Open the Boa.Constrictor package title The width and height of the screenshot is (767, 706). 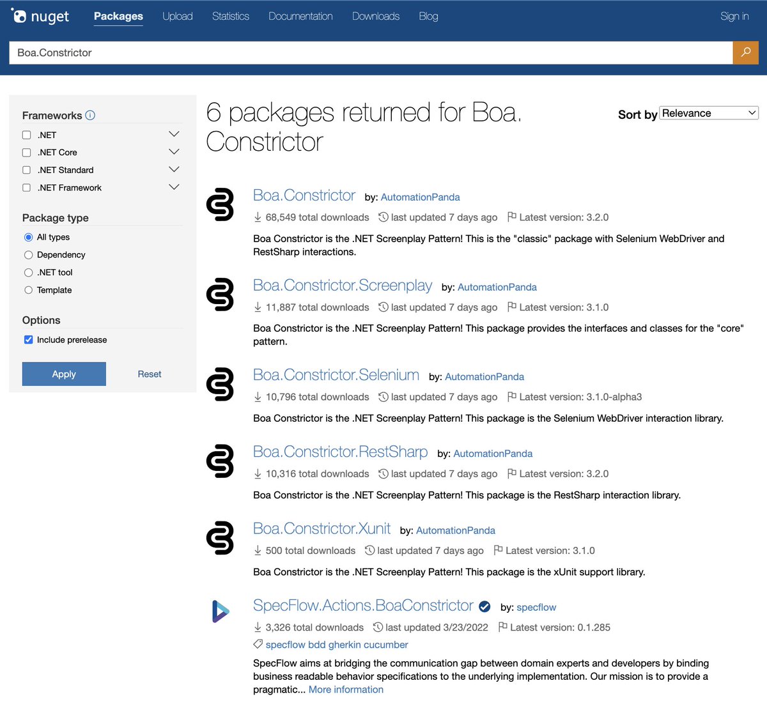[x=304, y=196]
